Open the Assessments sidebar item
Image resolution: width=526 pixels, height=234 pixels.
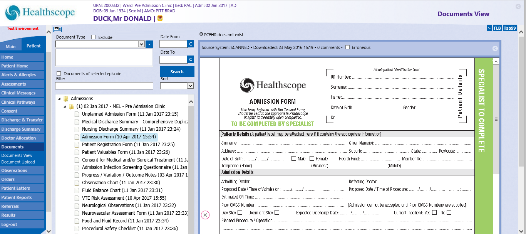(x=22, y=84)
